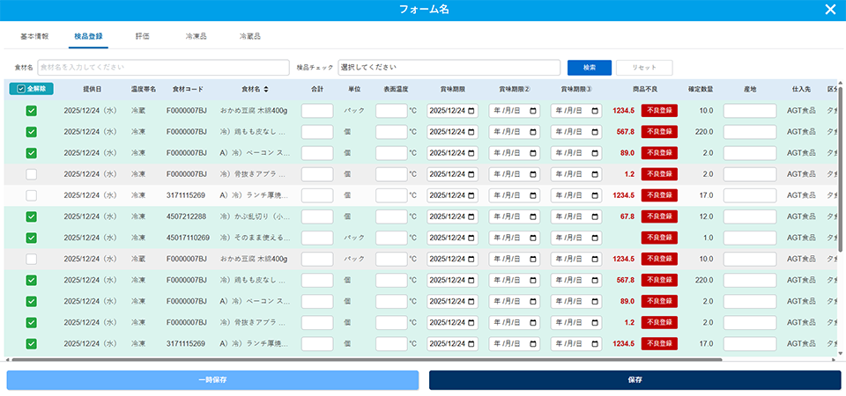Open 賞味期限③ calendar icon in かぶ乱切り row
The width and height of the screenshot is (846, 396).
595,216
